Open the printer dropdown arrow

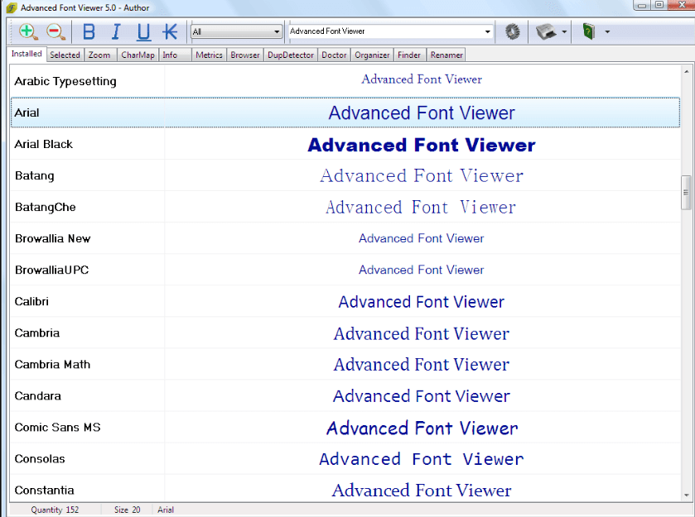coord(564,32)
